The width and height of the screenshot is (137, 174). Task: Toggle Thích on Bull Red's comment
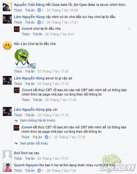[18, 159]
